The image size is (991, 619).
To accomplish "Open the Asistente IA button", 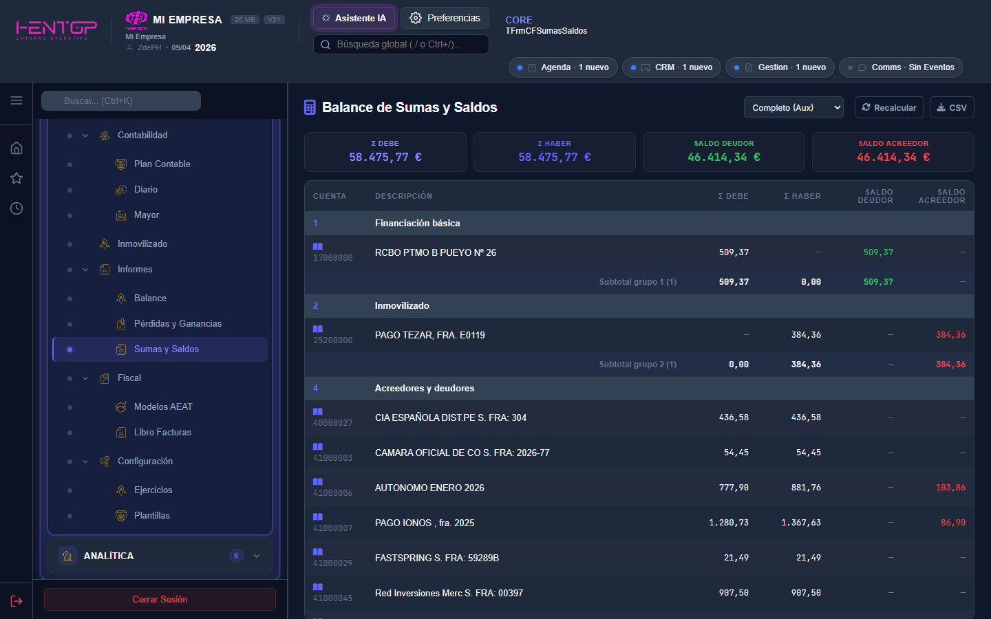I will 354,18.
